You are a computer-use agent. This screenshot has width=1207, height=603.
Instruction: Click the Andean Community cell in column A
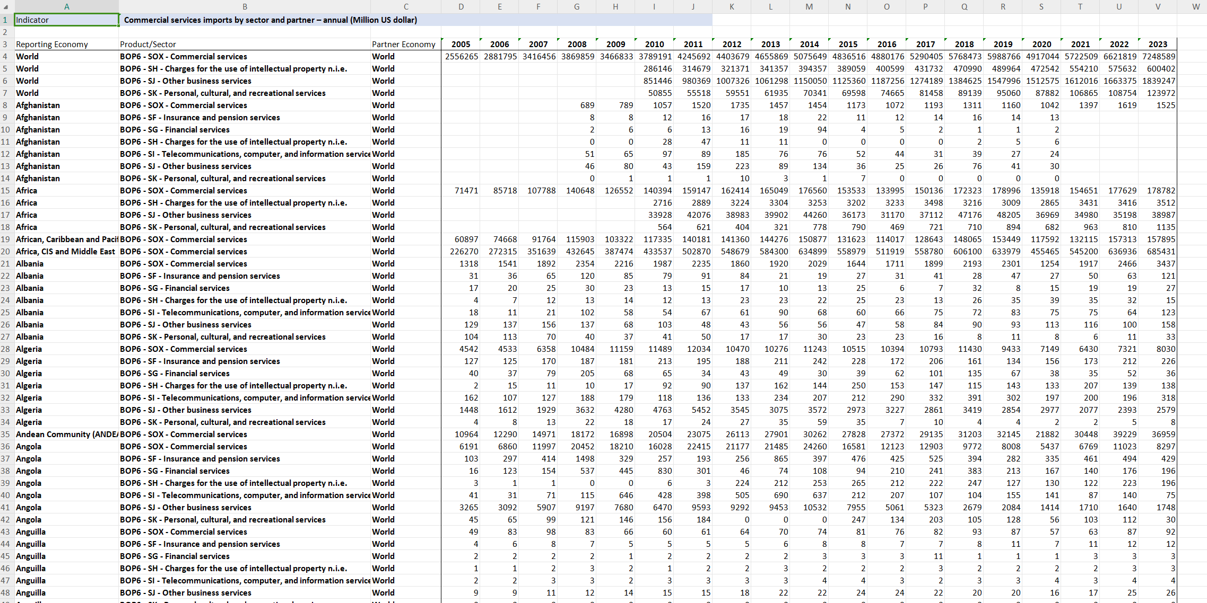pos(66,434)
